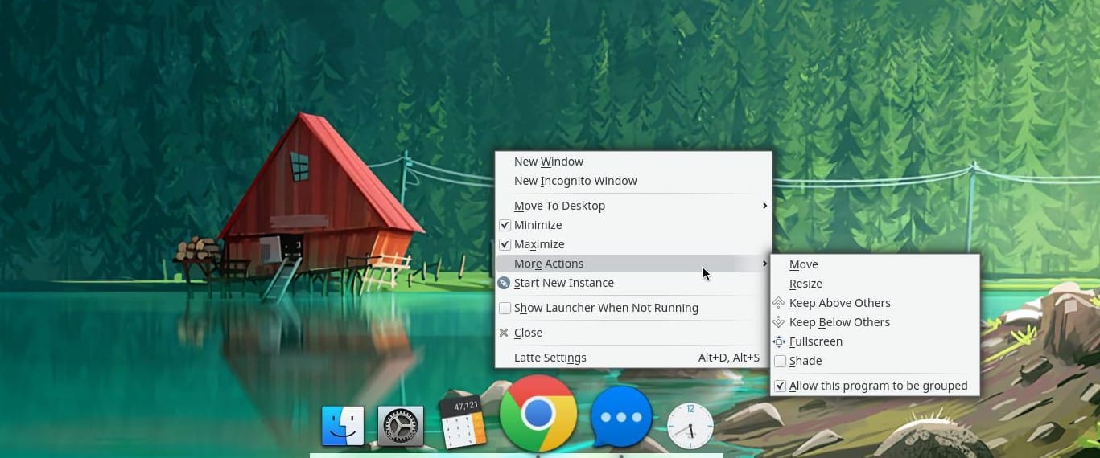Choose New Incognito Window
Viewport: 1100px width, 458px height.
point(633,181)
